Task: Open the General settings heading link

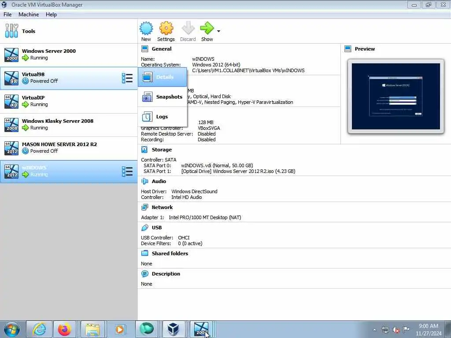Action: [162, 49]
